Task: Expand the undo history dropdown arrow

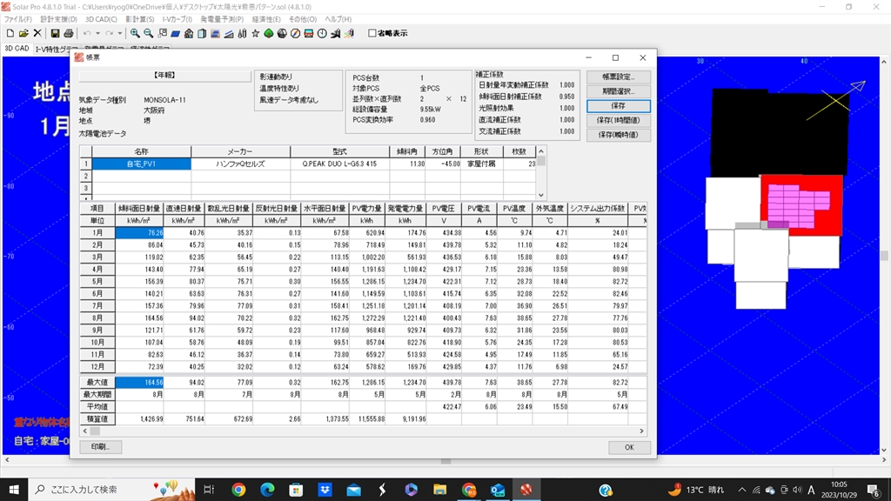Action: [97, 33]
